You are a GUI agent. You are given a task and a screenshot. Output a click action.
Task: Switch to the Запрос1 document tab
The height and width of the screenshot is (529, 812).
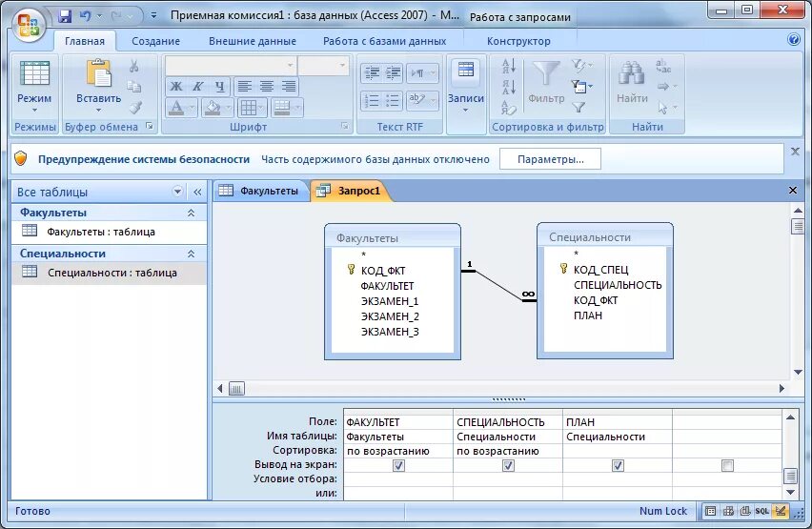click(x=350, y=191)
